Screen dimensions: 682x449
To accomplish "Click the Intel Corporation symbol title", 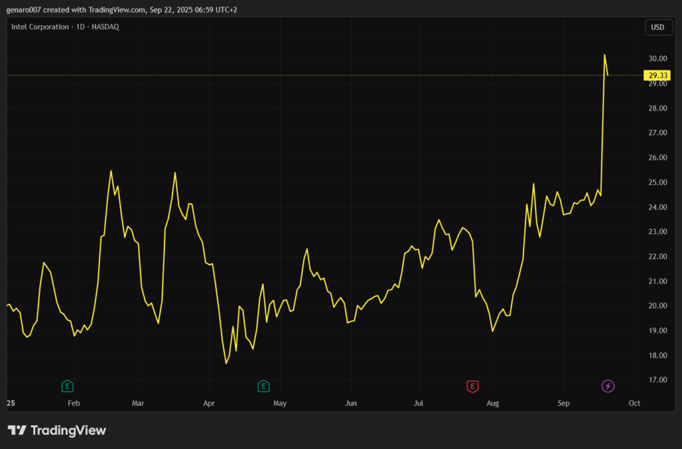I will (41, 27).
